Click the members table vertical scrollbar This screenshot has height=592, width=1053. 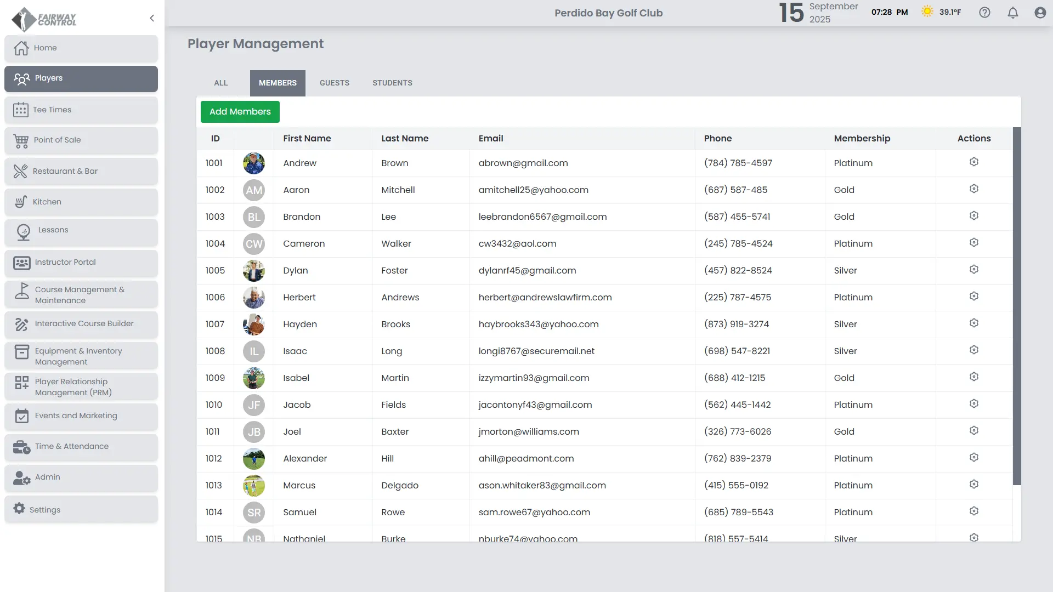point(1016,306)
